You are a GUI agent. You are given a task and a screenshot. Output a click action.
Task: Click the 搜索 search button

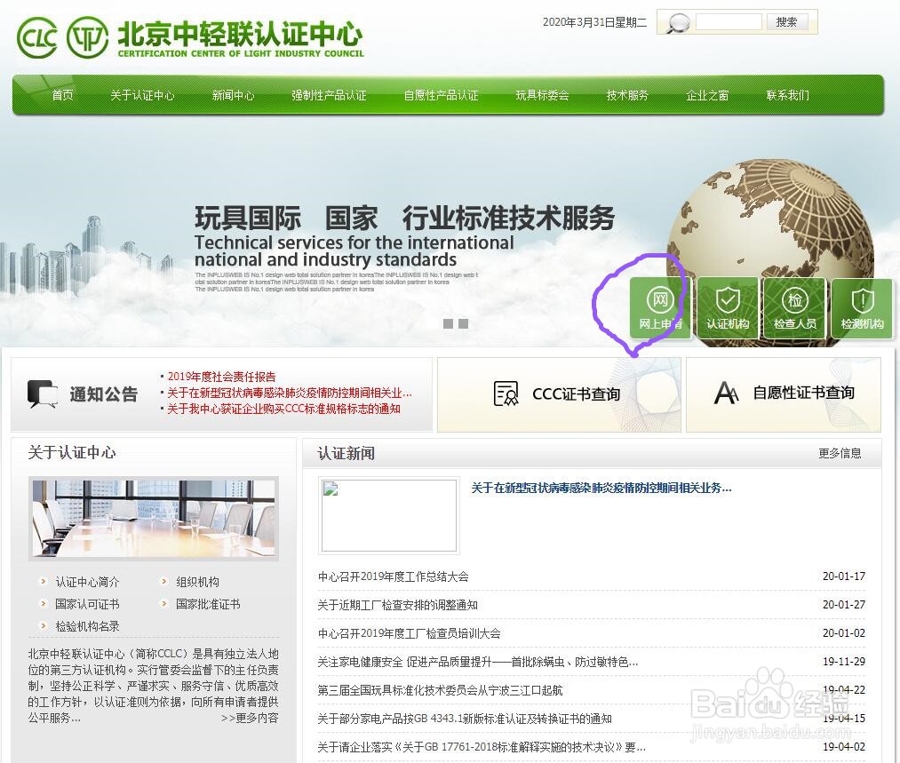(x=787, y=22)
